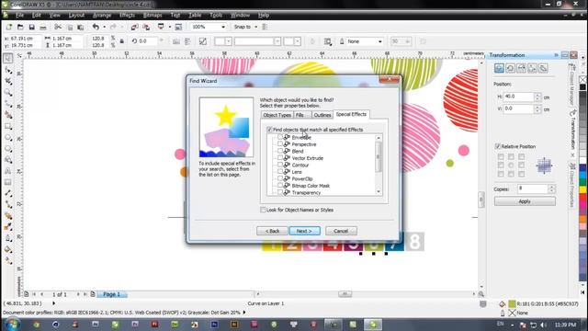Select Rotate mode in Transformation docker
The height and width of the screenshot is (331, 588).
click(510, 68)
